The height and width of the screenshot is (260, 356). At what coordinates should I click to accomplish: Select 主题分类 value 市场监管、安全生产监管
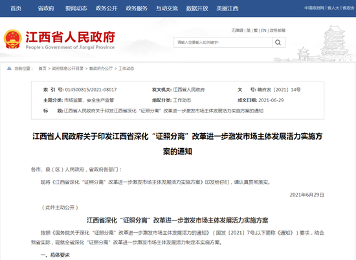[89, 100]
